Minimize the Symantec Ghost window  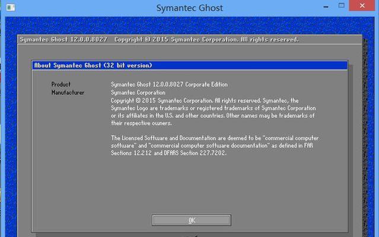326,7
